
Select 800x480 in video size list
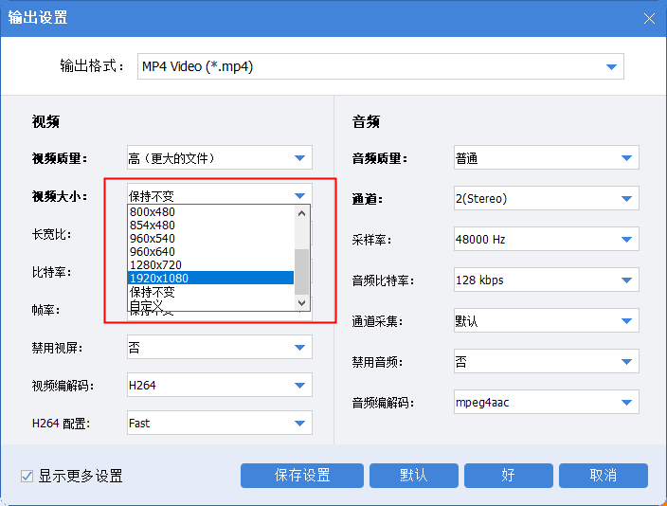[210, 212]
